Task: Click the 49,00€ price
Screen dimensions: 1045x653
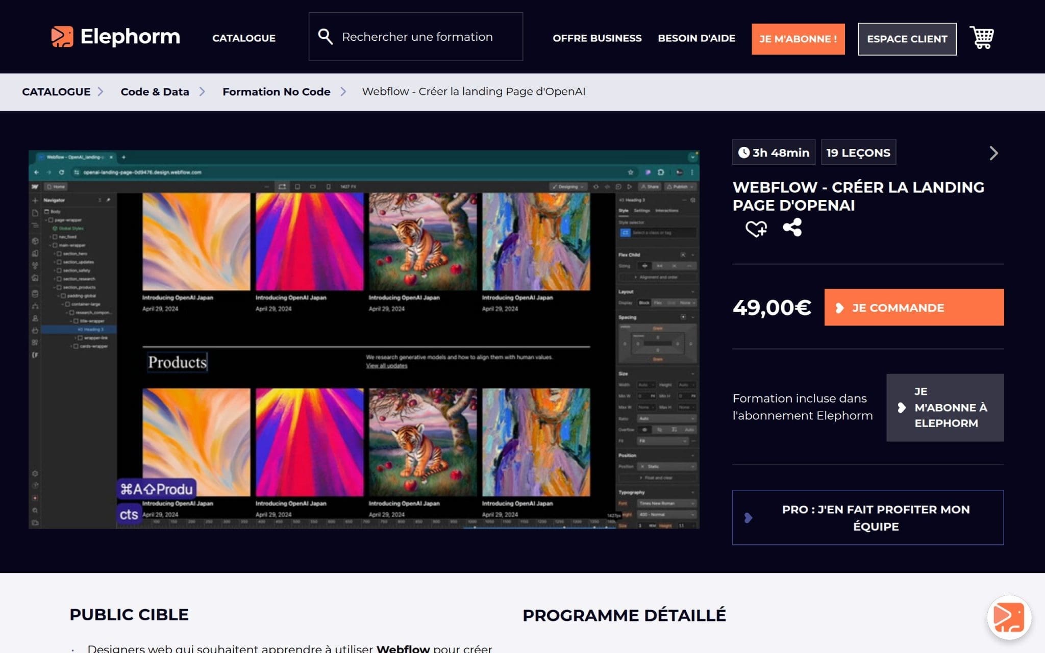Action: pos(772,308)
